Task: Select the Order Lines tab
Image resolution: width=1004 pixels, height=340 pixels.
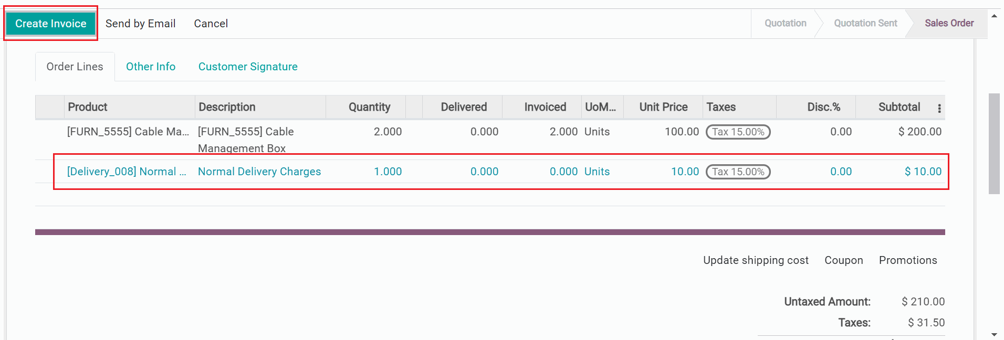Action: pos(75,67)
